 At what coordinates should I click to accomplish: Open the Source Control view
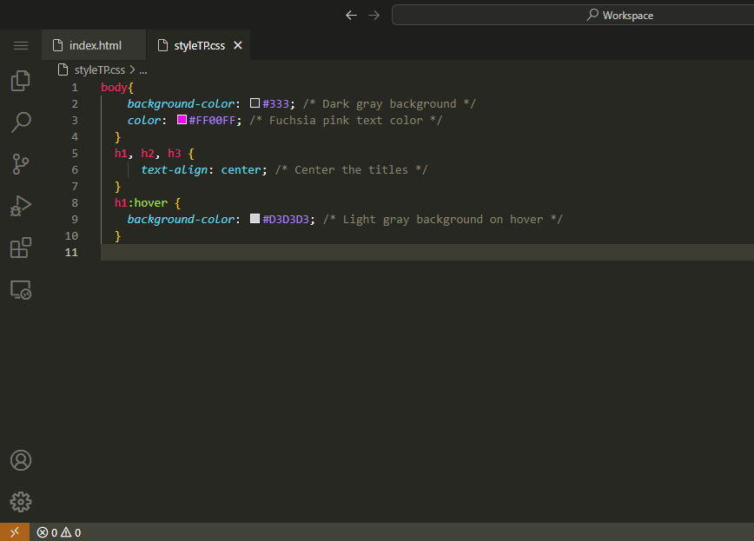[x=20, y=164]
